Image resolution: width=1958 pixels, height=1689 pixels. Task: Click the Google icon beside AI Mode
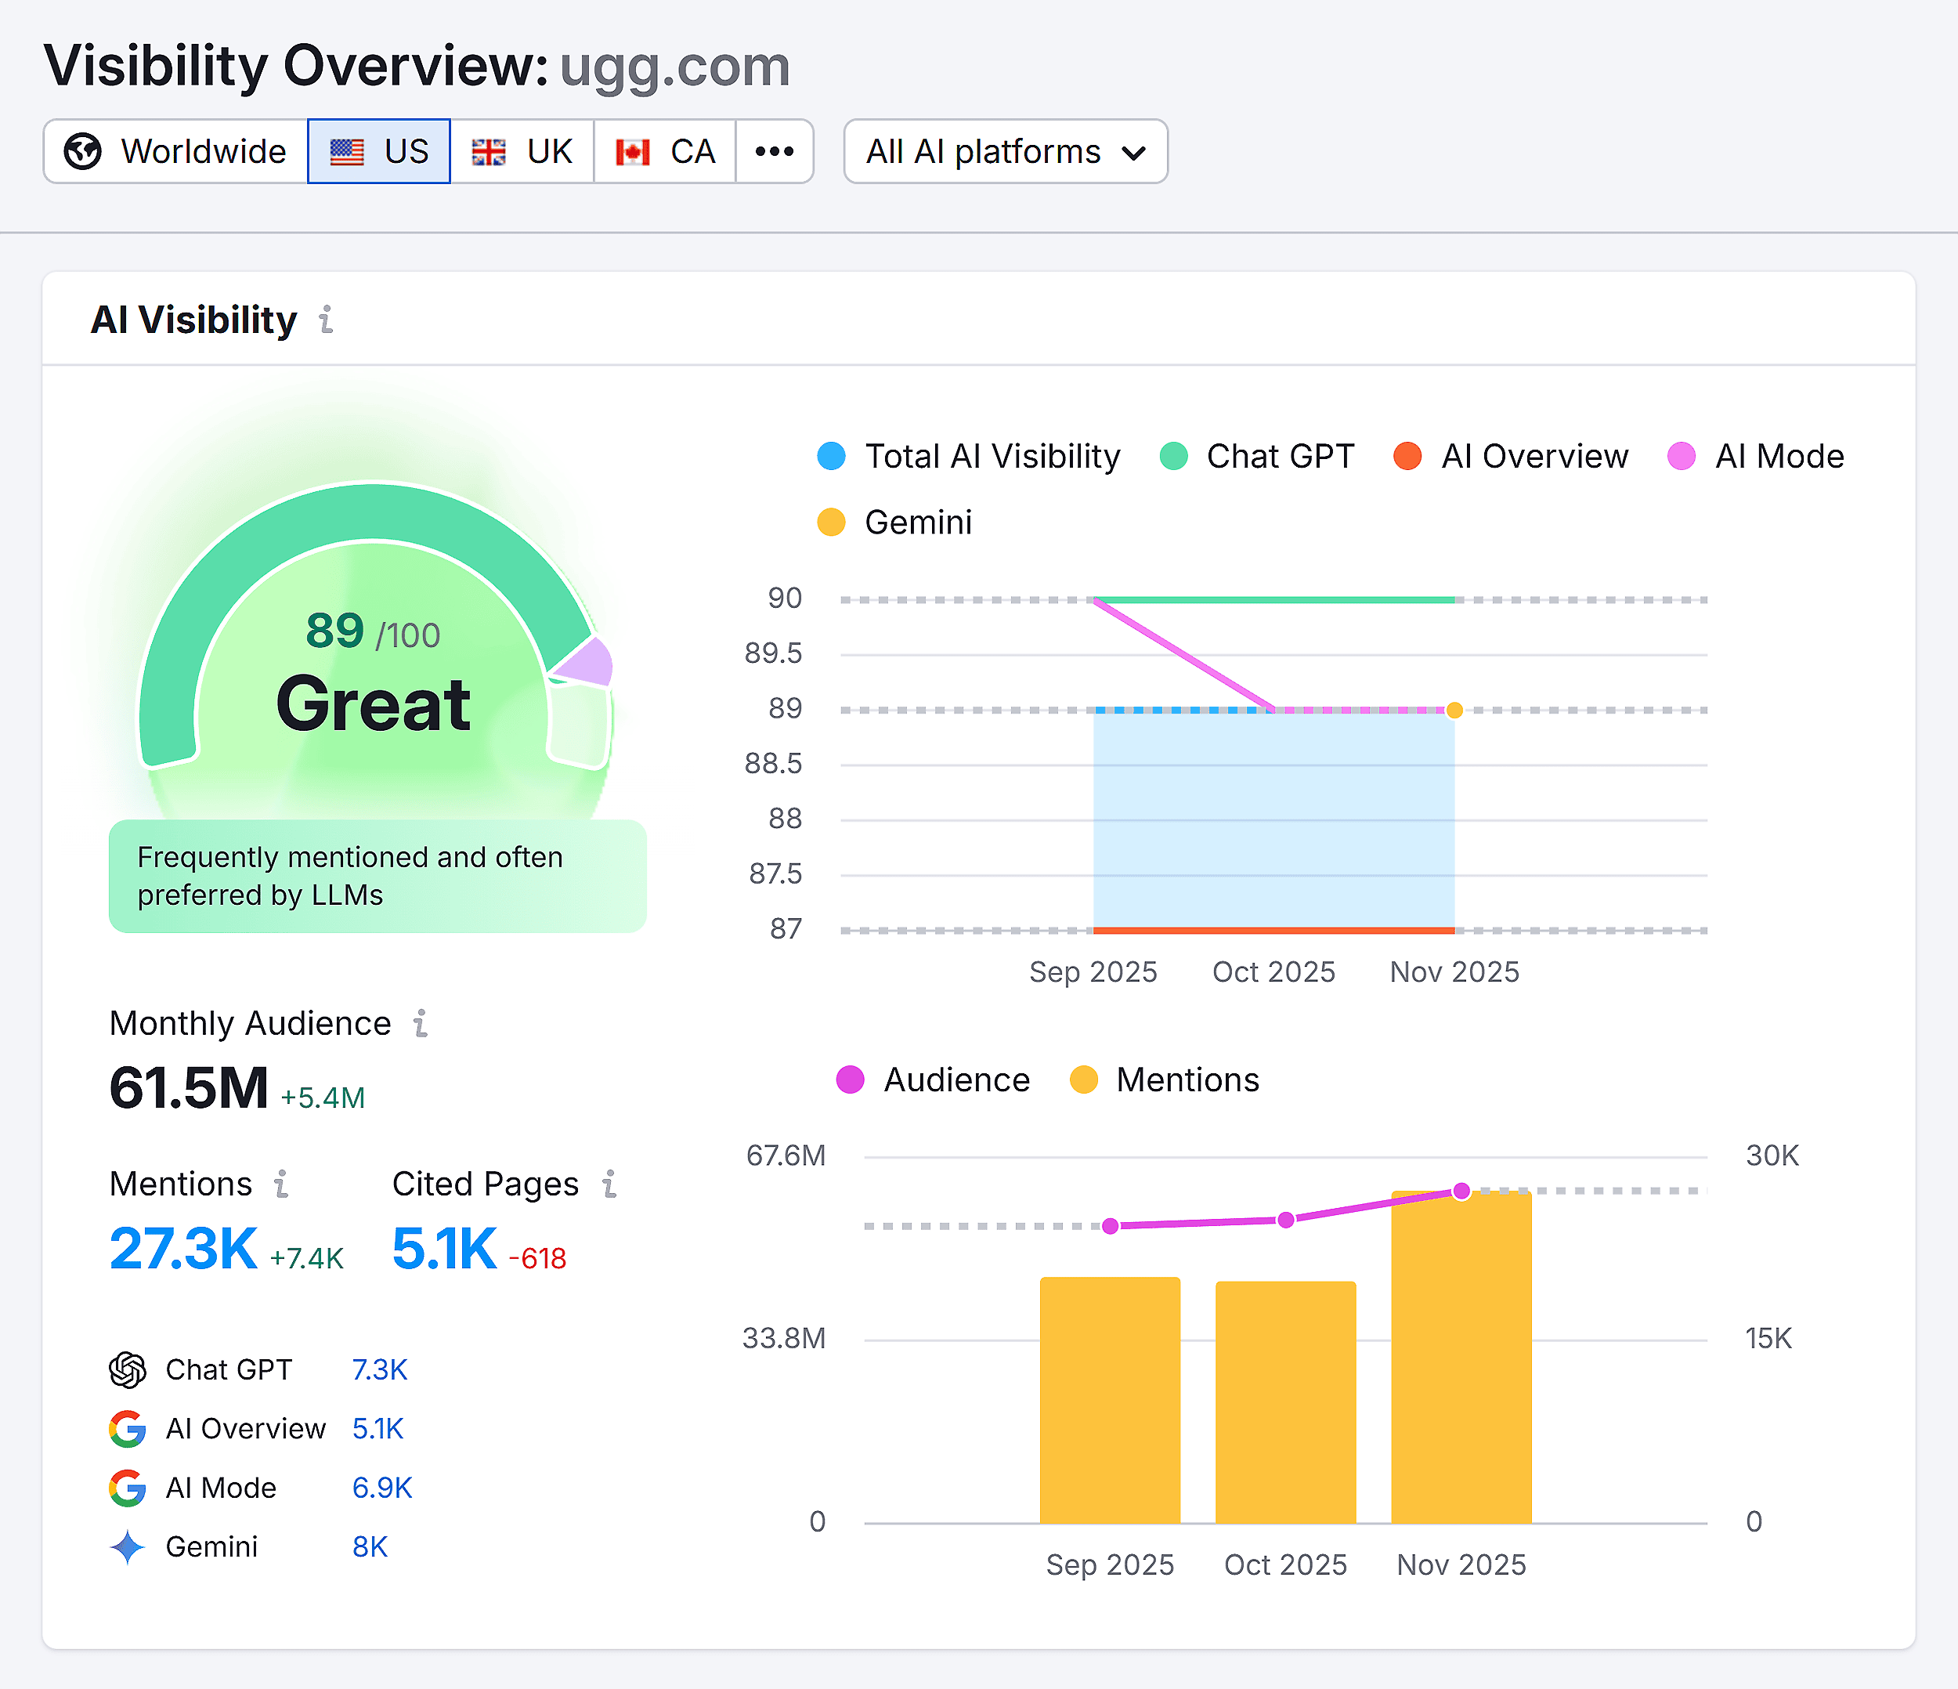(128, 1488)
